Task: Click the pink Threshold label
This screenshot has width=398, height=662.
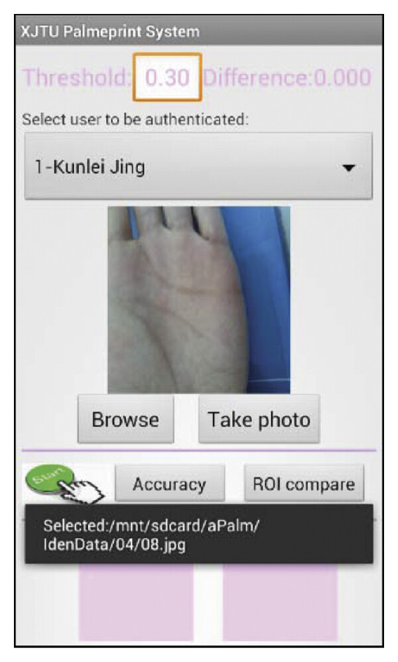Action: point(77,78)
